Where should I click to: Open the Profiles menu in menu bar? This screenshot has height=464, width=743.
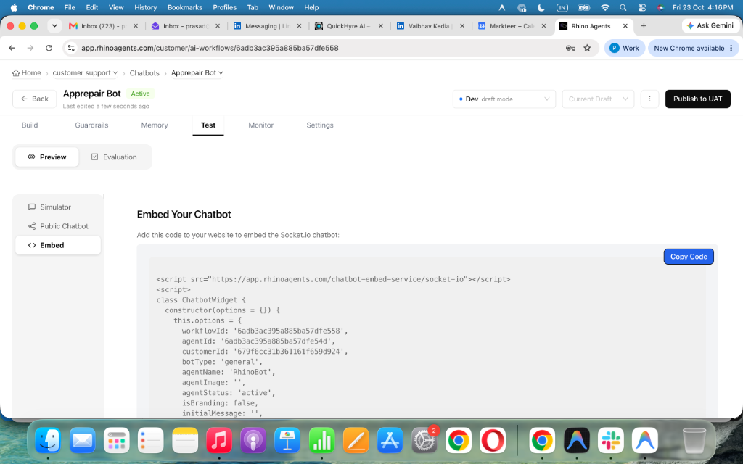[x=225, y=7]
